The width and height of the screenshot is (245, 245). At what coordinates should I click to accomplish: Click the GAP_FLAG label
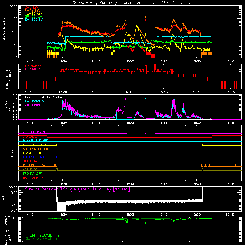pos(30,136)
